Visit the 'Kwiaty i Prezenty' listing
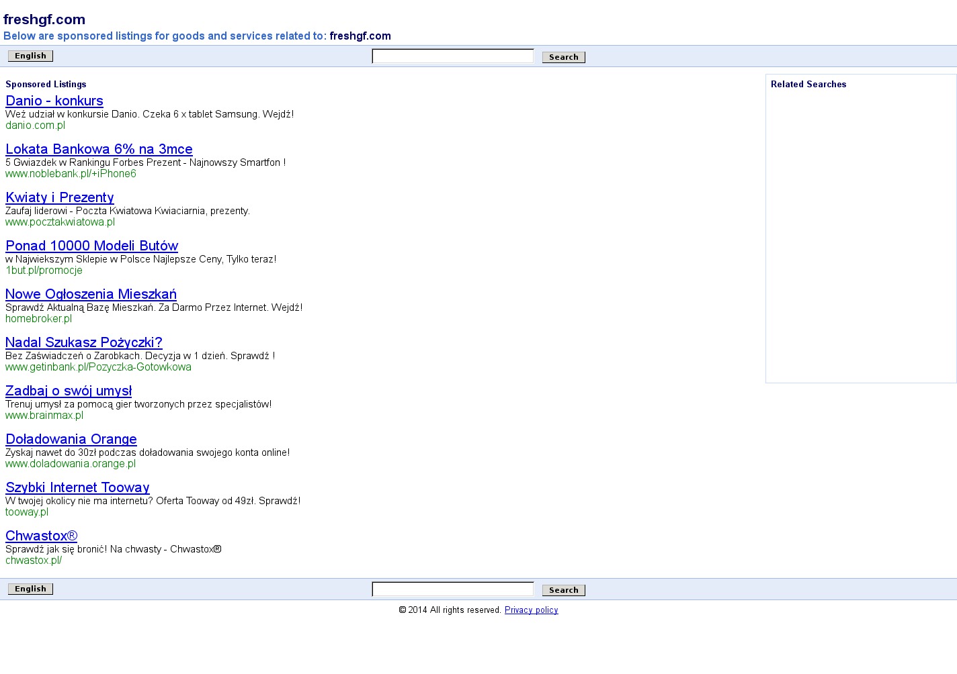957x674 pixels. pos(60,197)
